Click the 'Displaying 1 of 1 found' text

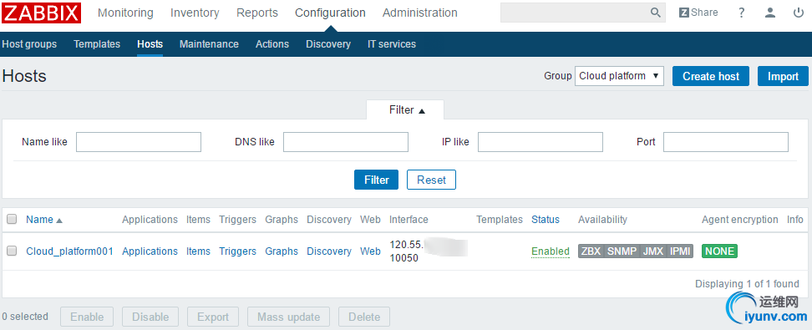click(747, 284)
